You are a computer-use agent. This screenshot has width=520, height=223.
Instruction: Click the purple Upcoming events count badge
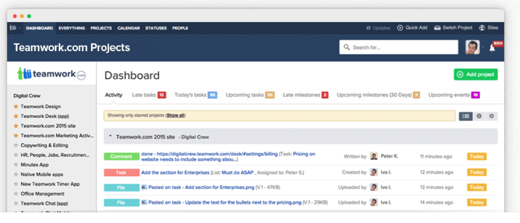tap(475, 95)
